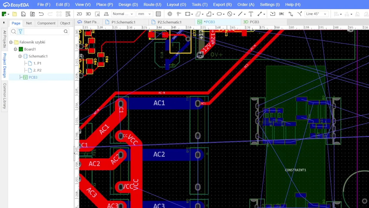The image size is (369, 208).
Task: Open the File (F) menu
Action: (x=44, y=4)
